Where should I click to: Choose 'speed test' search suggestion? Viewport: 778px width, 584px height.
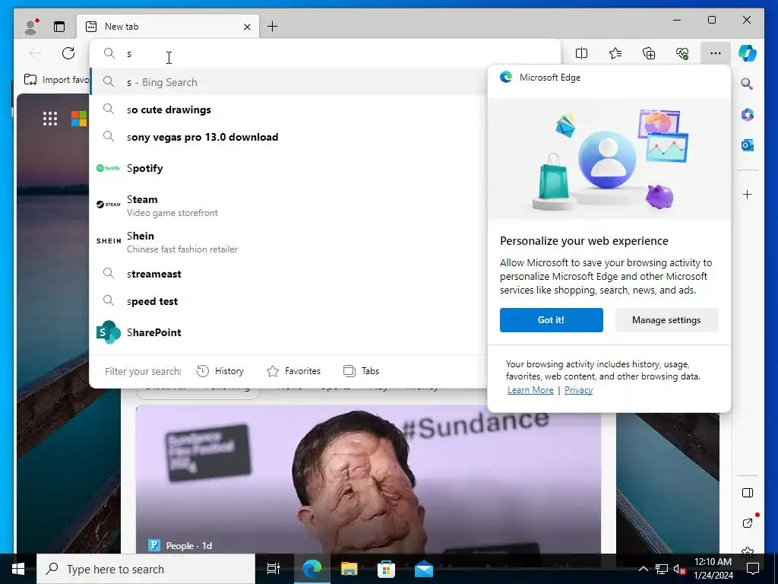click(288, 301)
